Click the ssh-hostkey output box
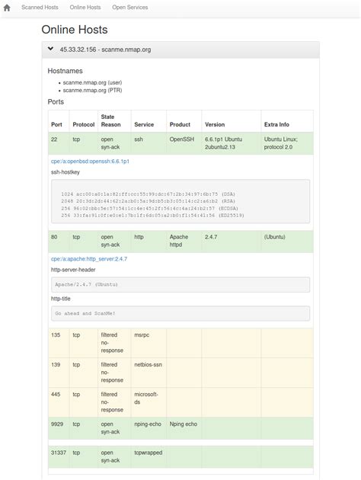 click(x=180, y=201)
